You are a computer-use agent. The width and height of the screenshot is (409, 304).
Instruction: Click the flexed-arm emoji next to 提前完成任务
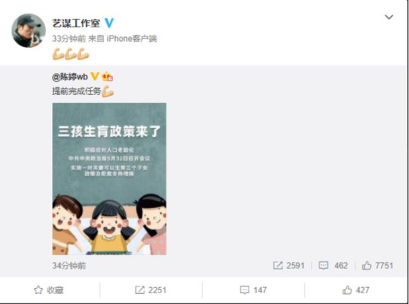[107, 91]
